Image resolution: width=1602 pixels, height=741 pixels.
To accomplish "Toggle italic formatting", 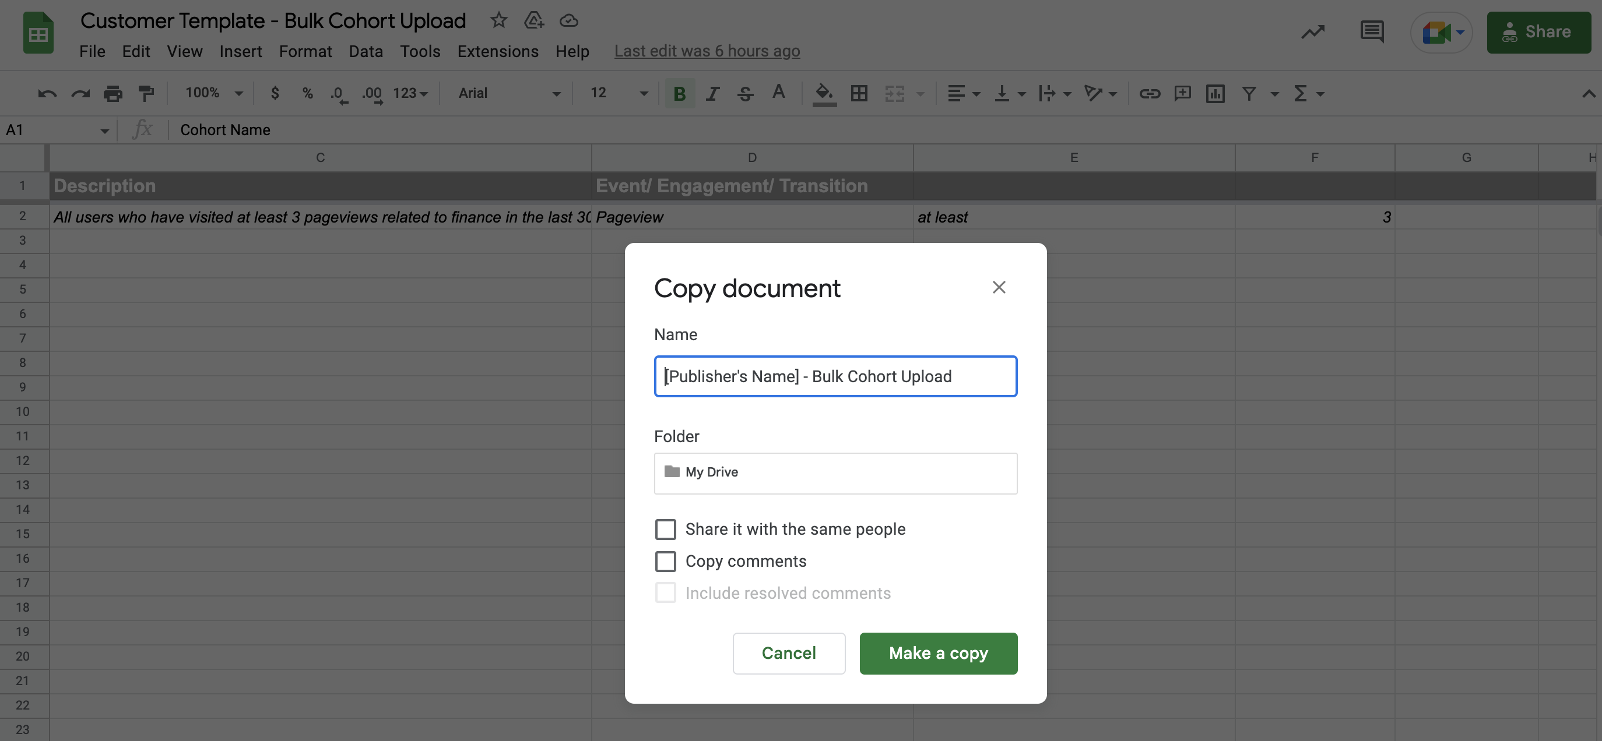I will [713, 93].
